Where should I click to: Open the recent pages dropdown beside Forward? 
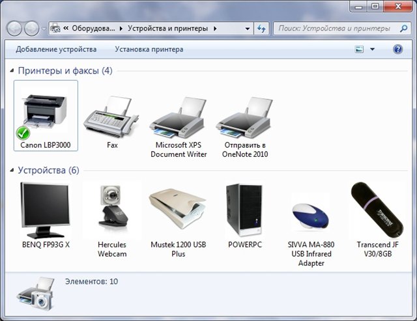(x=44, y=29)
